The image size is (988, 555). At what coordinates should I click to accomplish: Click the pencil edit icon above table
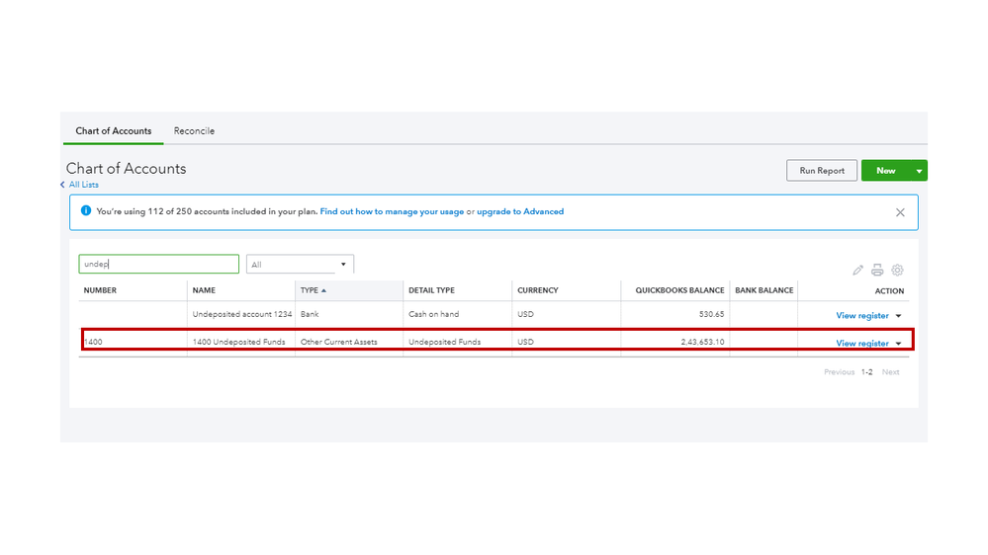[x=857, y=270]
